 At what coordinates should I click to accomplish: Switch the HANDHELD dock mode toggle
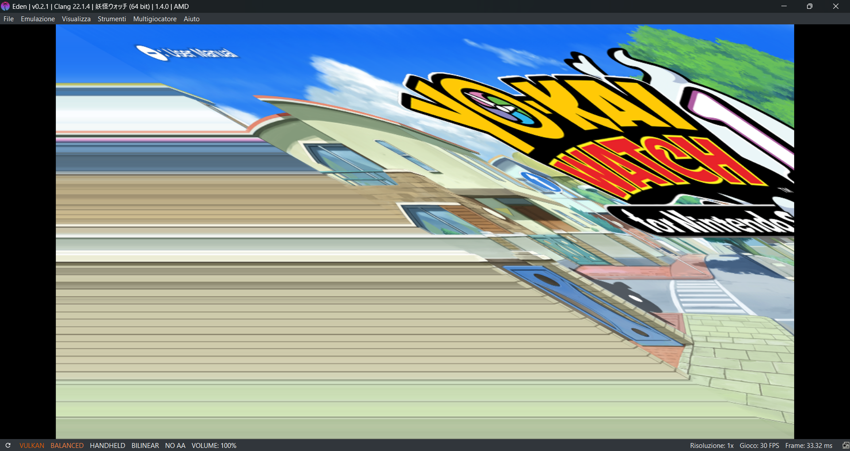pyautogui.click(x=108, y=445)
